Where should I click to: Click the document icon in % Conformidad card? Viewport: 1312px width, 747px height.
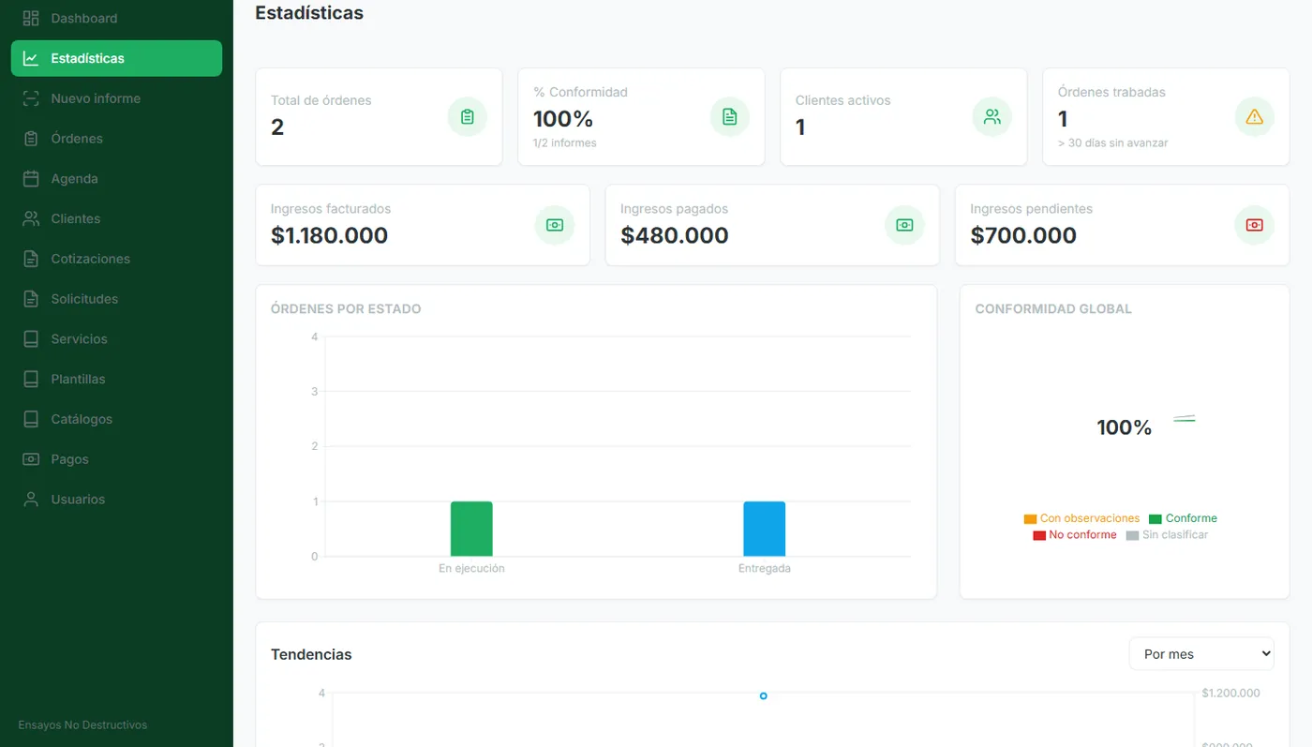(x=730, y=117)
